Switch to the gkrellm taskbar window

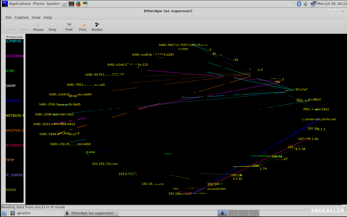[24, 213]
